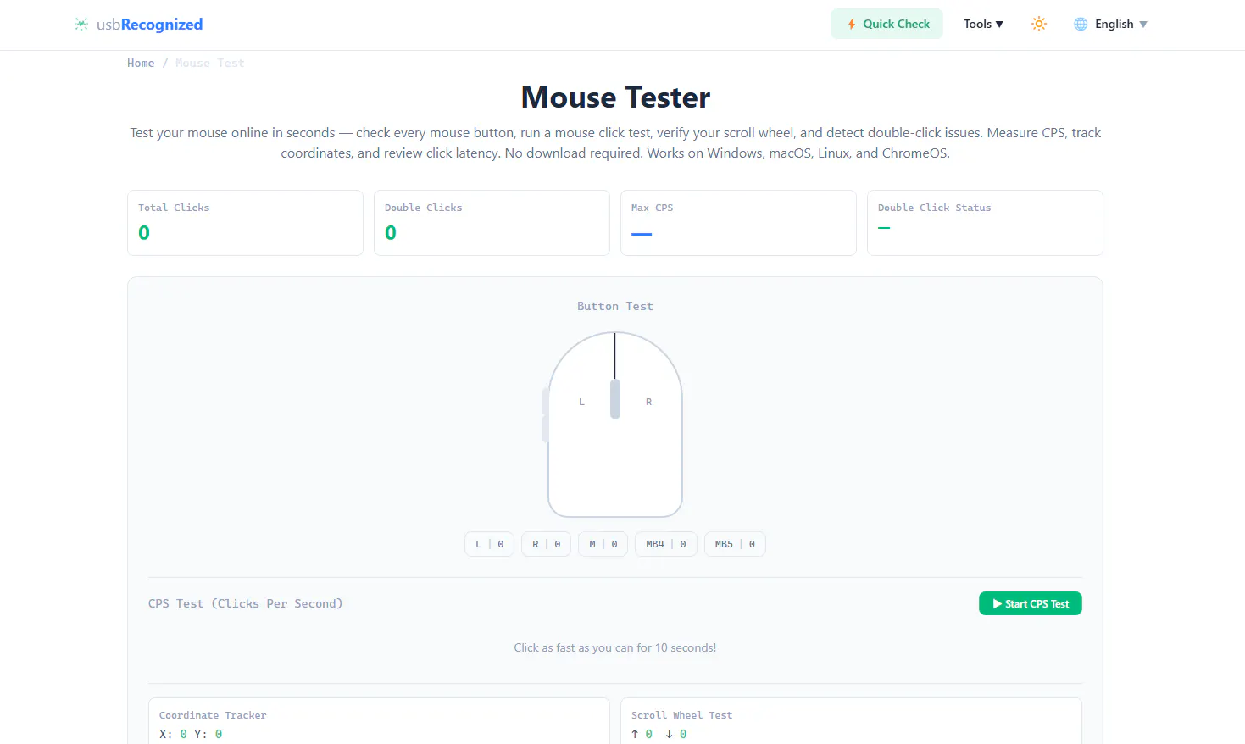Select the L counter chip
This screenshot has width=1245, height=744.
[x=490, y=544]
